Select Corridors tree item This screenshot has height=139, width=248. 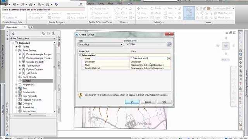(x=28, y=103)
